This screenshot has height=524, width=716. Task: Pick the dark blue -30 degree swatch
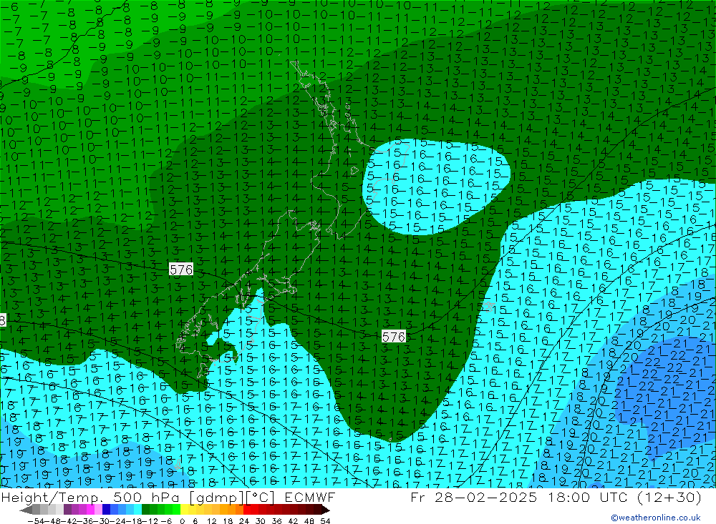point(106,510)
